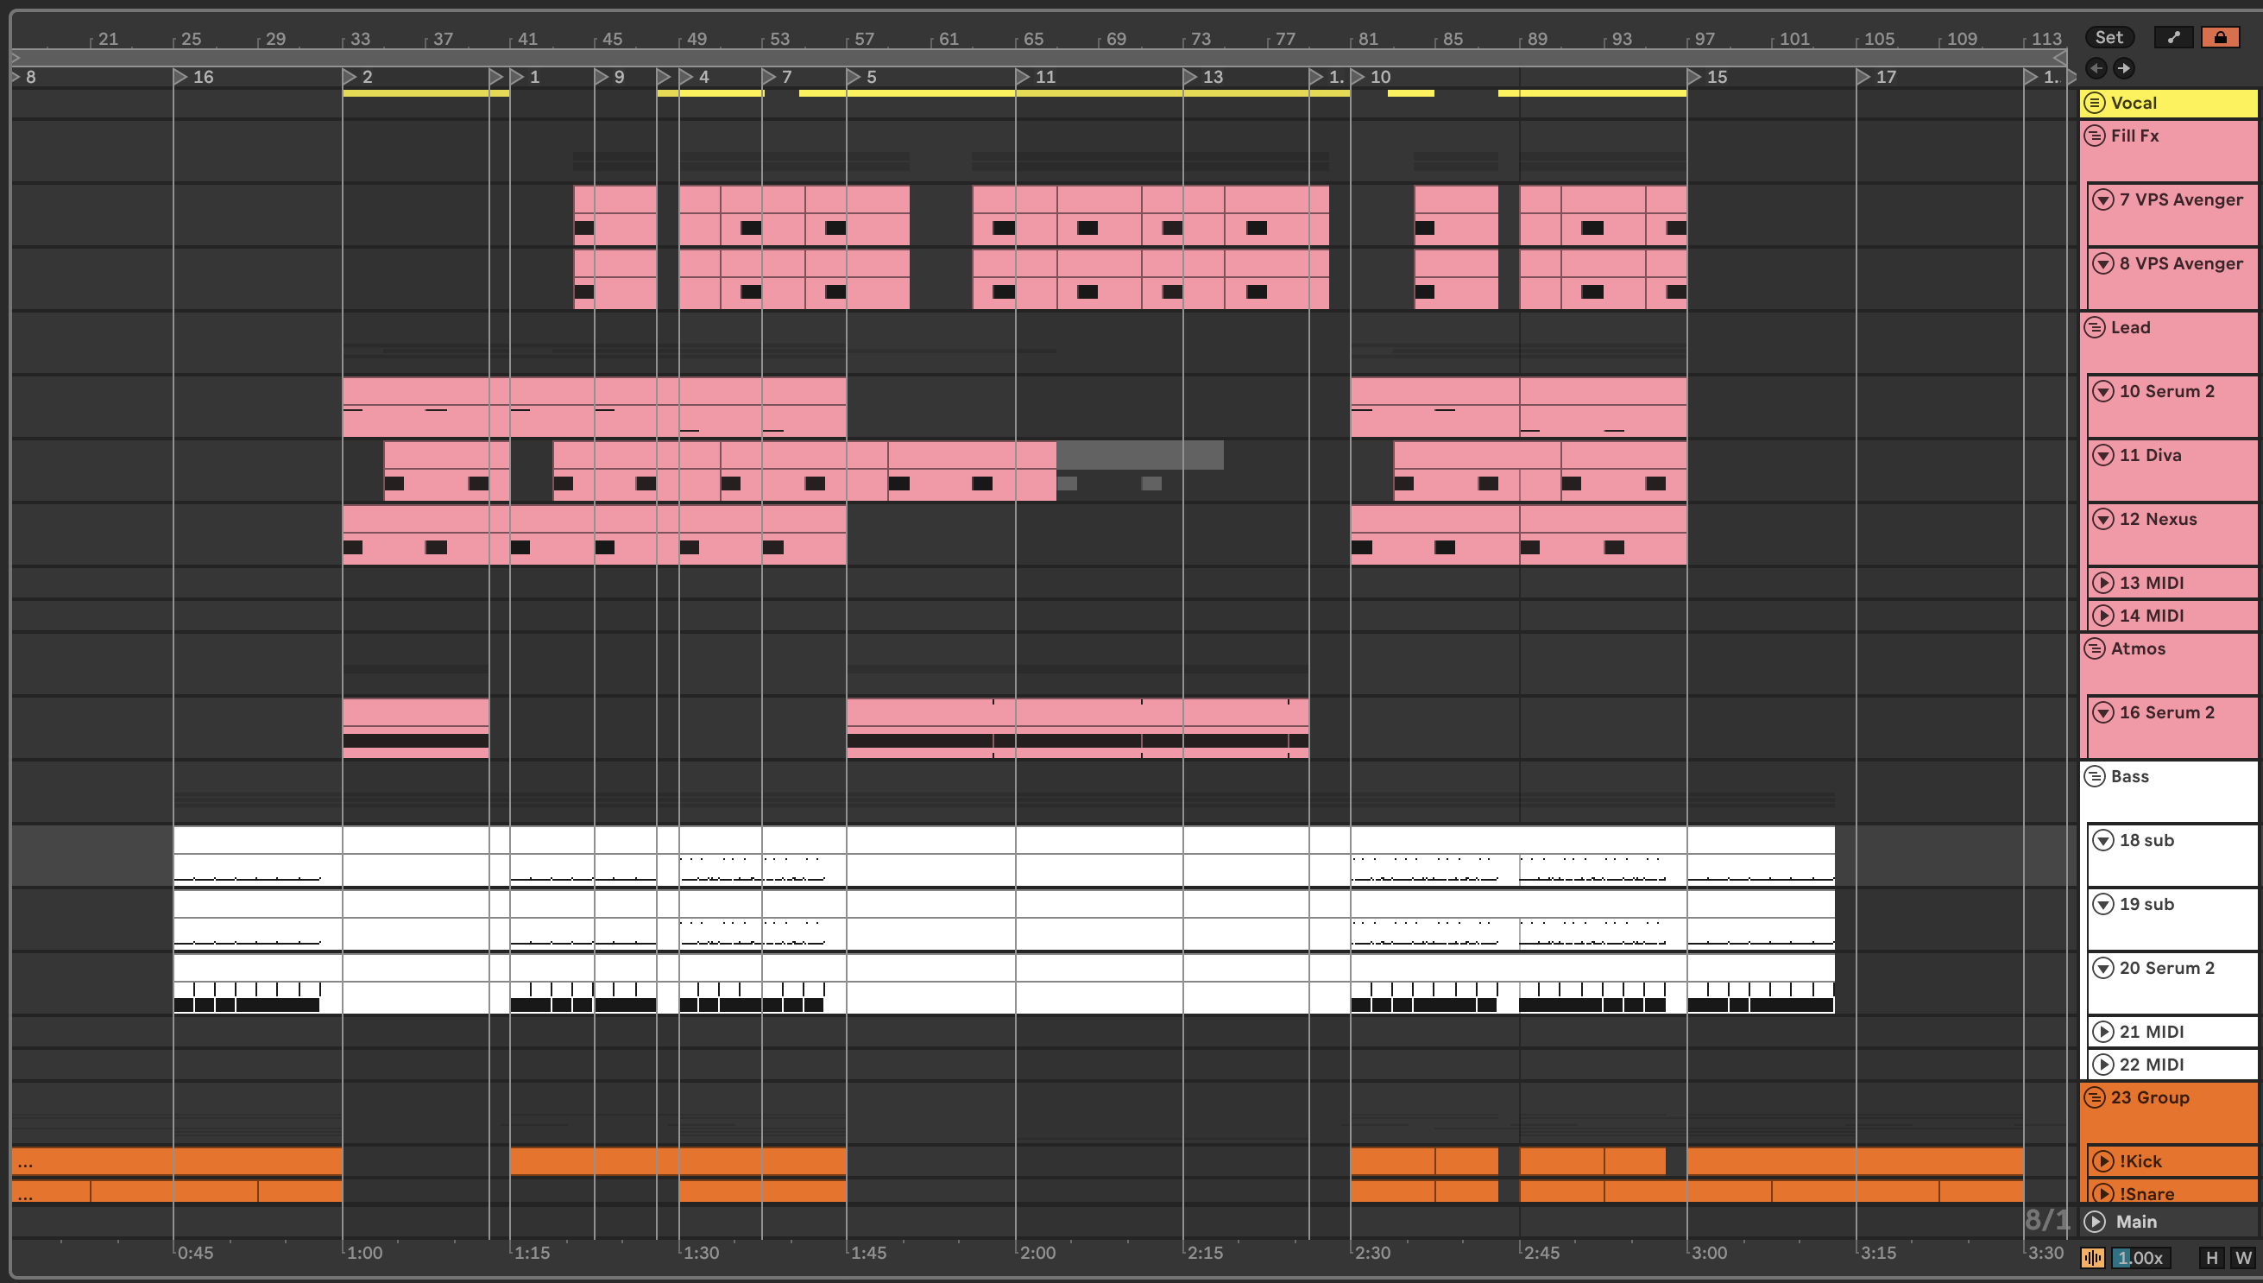
Task: Toggle the Automation Mode button
Action: coord(2173,37)
